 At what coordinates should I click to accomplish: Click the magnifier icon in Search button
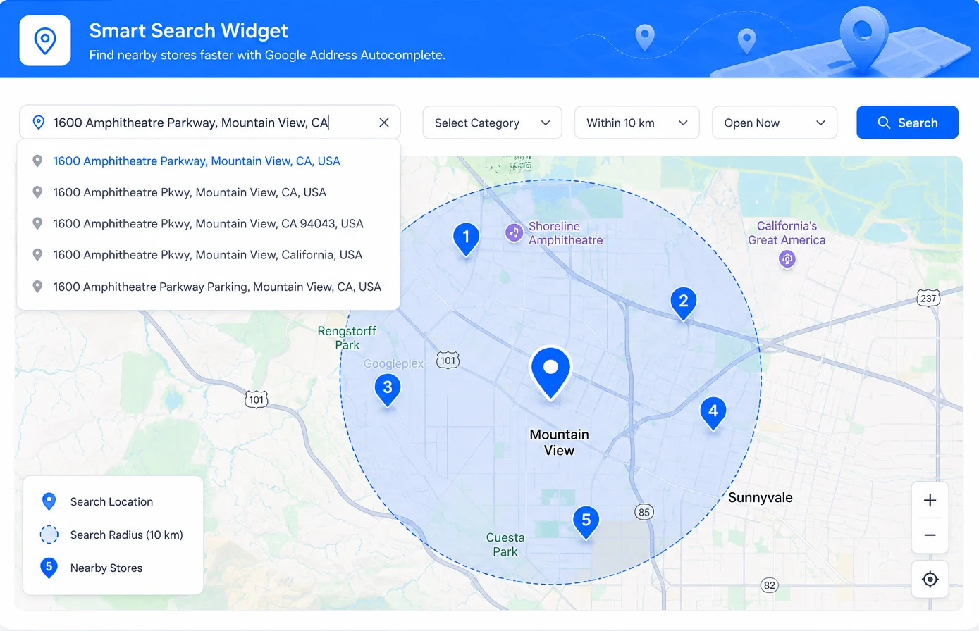883,123
